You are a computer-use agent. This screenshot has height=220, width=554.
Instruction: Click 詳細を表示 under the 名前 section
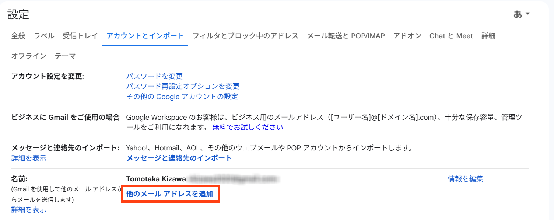pyautogui.click(x=29, y=210)
